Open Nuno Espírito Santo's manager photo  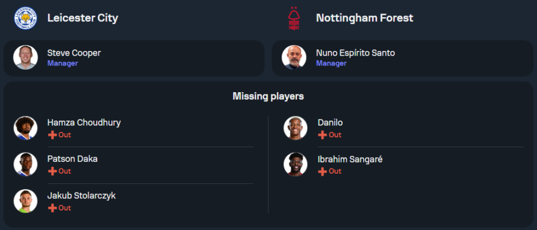click(x=294, y=57)
